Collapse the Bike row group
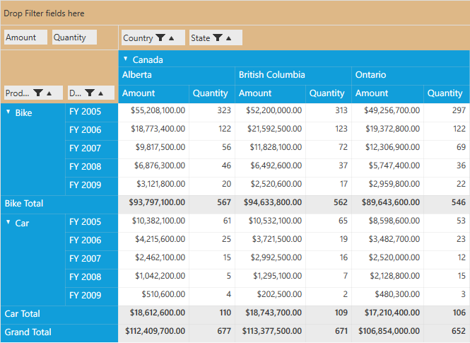 pyautogui.click(x=8, y=112)
